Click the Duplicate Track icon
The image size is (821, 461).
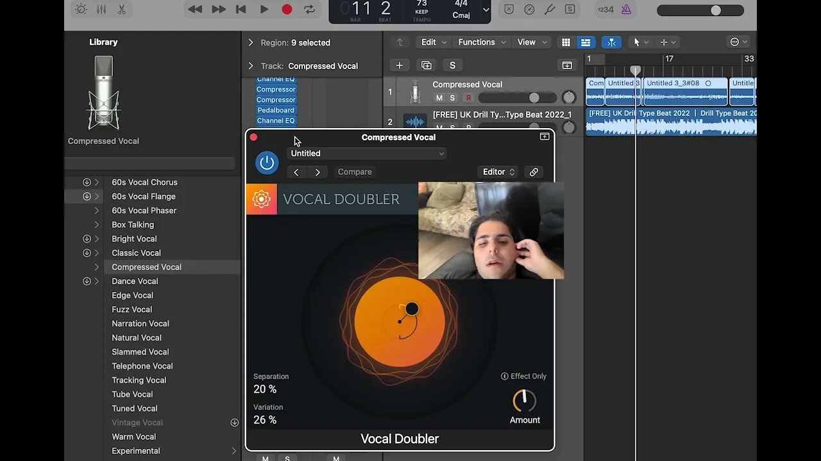tap(426, 65)
